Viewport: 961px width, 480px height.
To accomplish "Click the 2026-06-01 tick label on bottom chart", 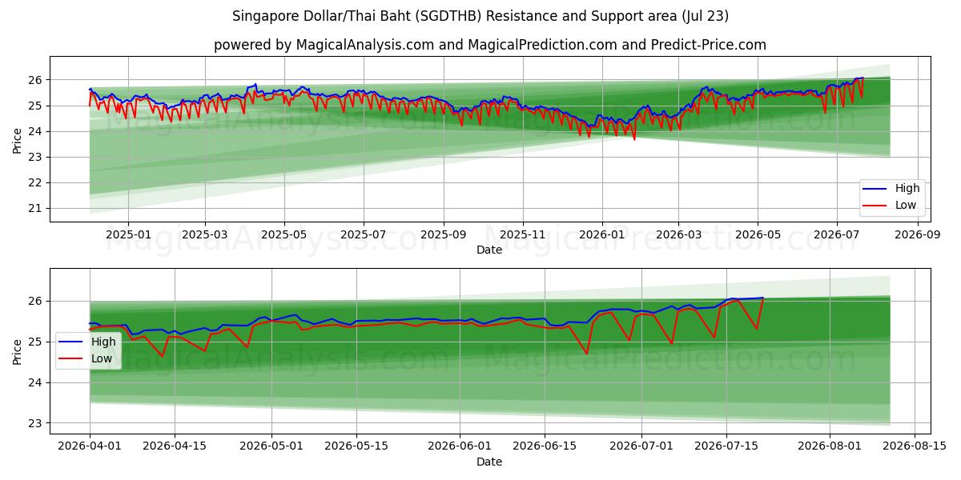I will (x=460, y=447).
